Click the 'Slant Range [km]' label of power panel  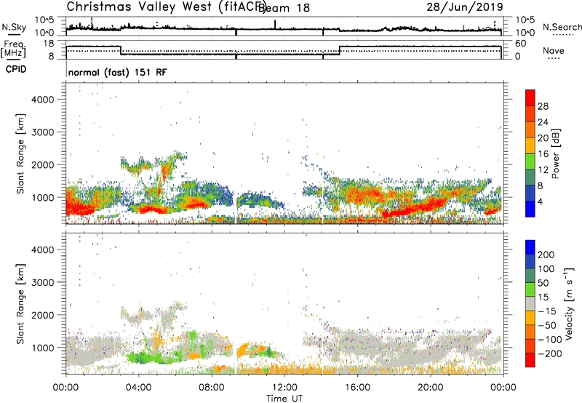[x=20, y=153]
